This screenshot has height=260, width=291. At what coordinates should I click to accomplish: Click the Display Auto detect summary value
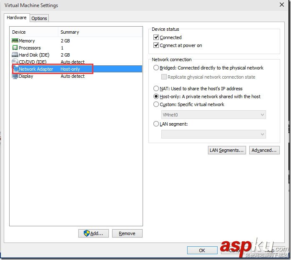click(x=73, y=76)
